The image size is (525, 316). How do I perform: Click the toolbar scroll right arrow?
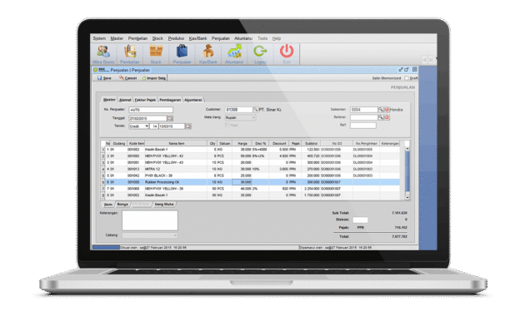point(431,60)
